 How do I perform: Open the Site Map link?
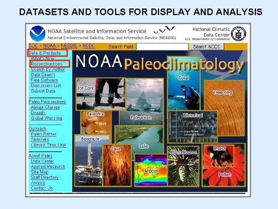pos(39,172)
